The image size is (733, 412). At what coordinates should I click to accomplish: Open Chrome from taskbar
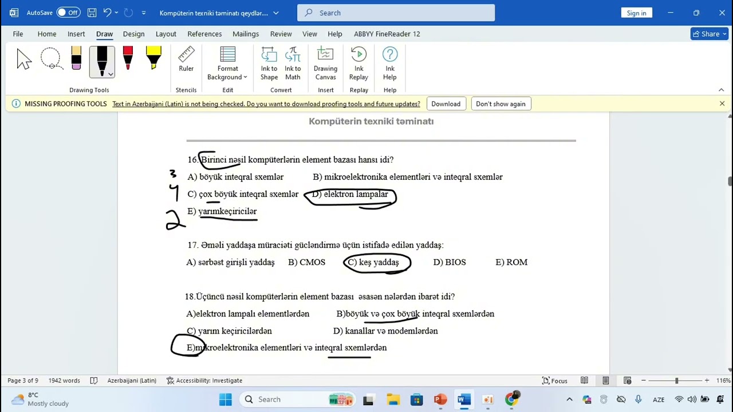[x=511, y=399]
